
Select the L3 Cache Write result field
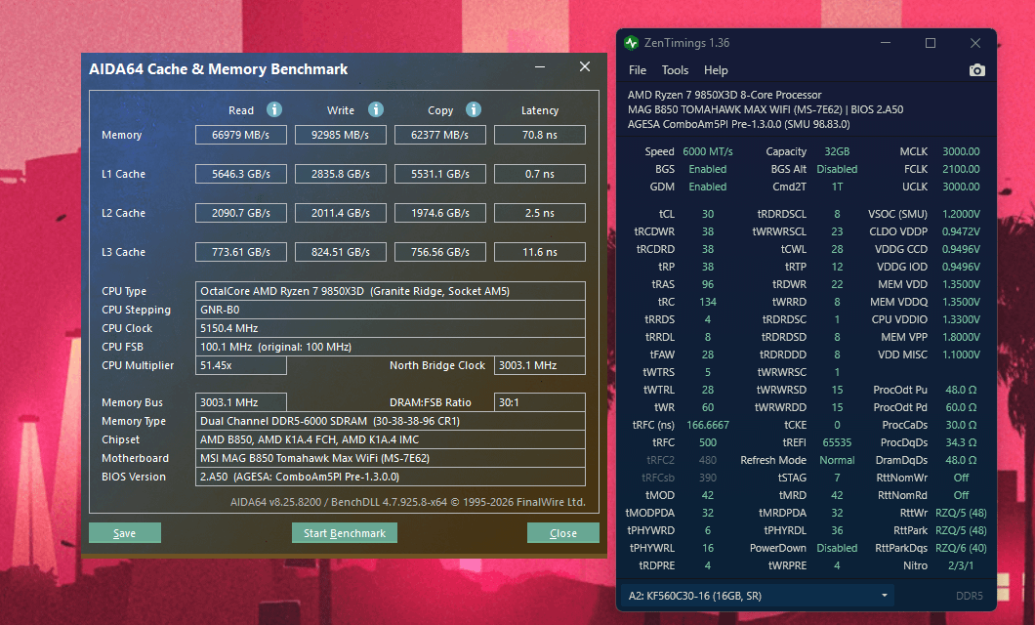341,252
